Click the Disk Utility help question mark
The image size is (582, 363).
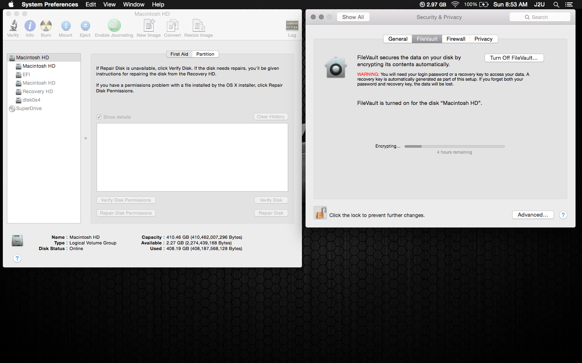17,259
